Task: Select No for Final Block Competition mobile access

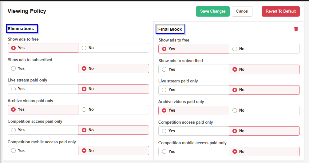Action: click(x=235, y=152)
